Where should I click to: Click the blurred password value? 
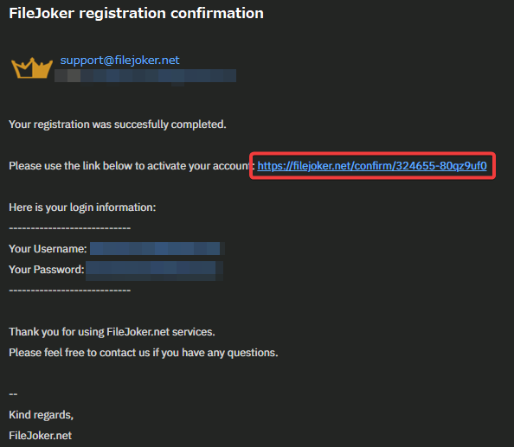[154, 271]
